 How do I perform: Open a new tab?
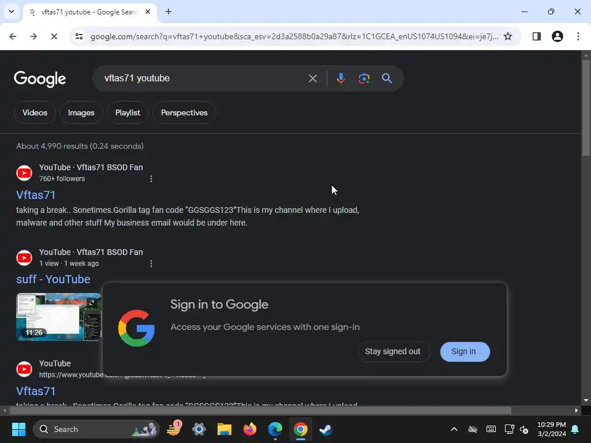[x=169, y=12]
